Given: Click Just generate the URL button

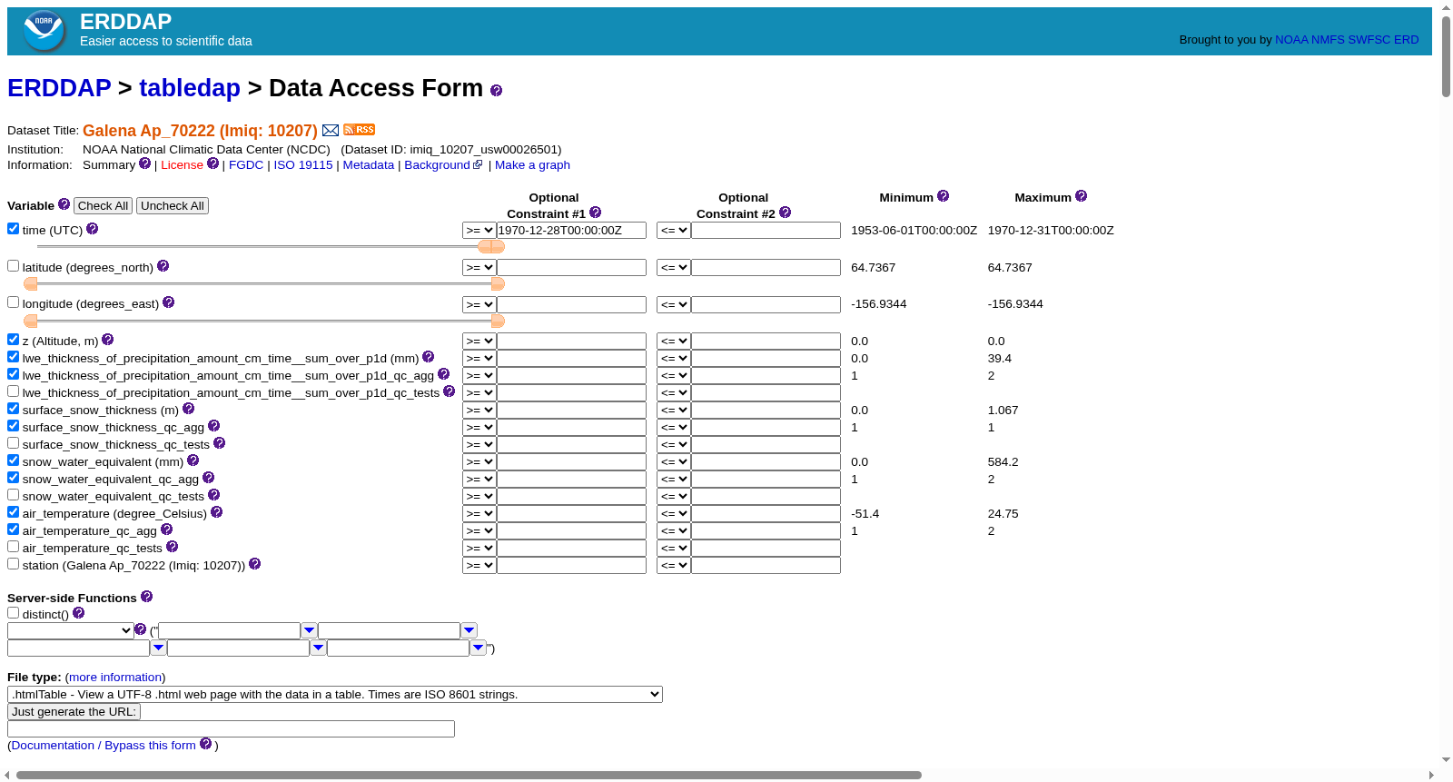Looking at the screenshot, I should point(74,712).
